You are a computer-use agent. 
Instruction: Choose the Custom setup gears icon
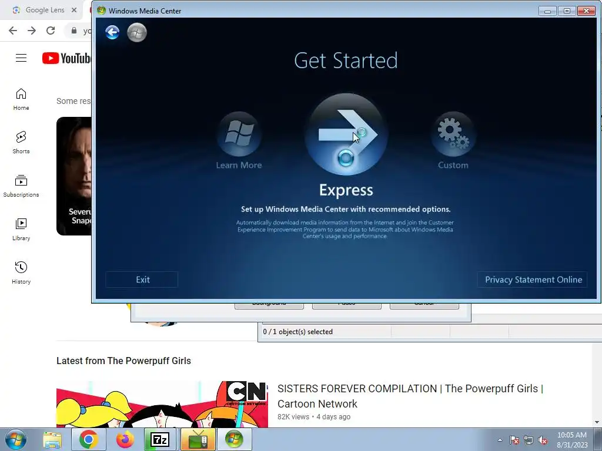click(453, 134)
